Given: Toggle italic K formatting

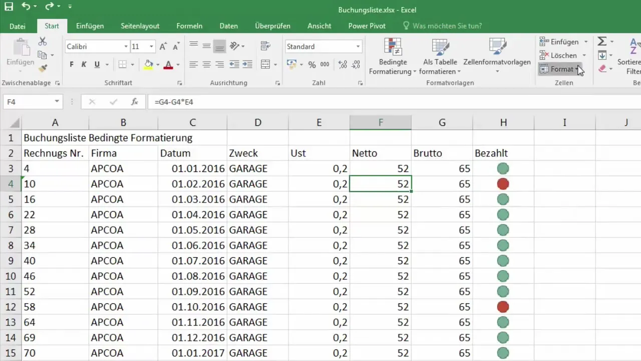Looking at the screenshot, I should coord(84,65).
